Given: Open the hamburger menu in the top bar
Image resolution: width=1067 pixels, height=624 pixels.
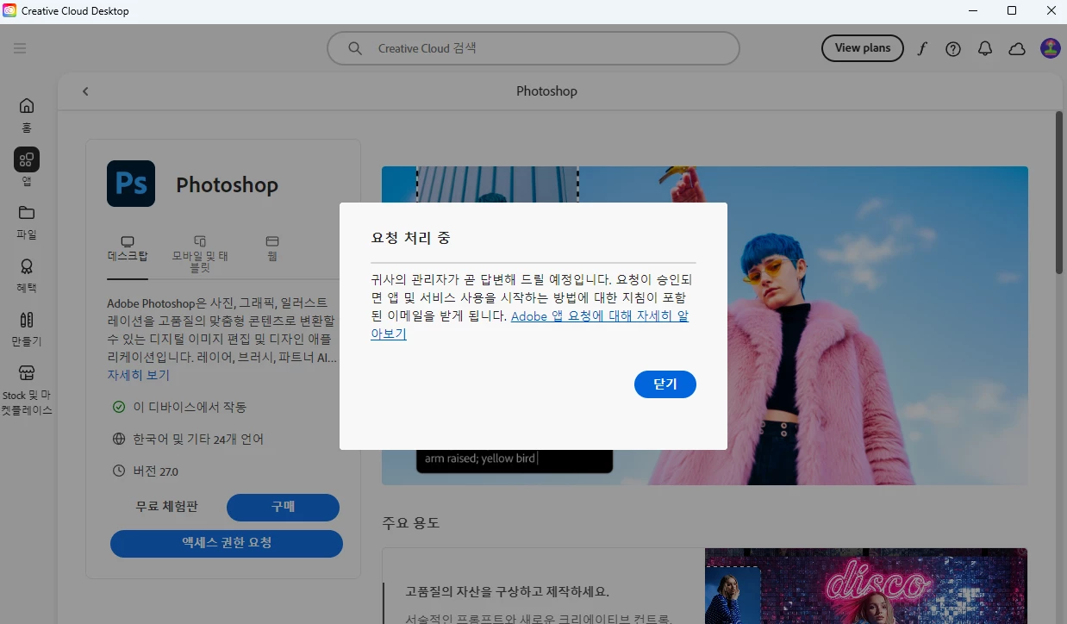Looking at the screenshot, I should click(20, 48).
